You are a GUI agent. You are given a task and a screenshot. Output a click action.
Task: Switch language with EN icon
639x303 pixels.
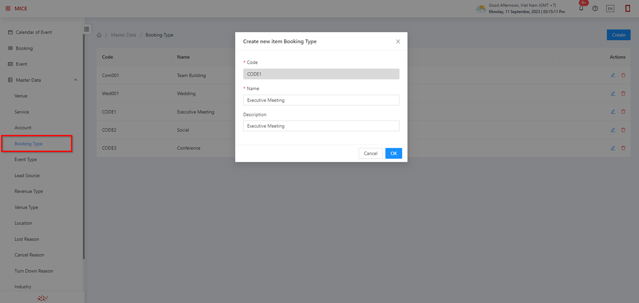coord(610,8)
